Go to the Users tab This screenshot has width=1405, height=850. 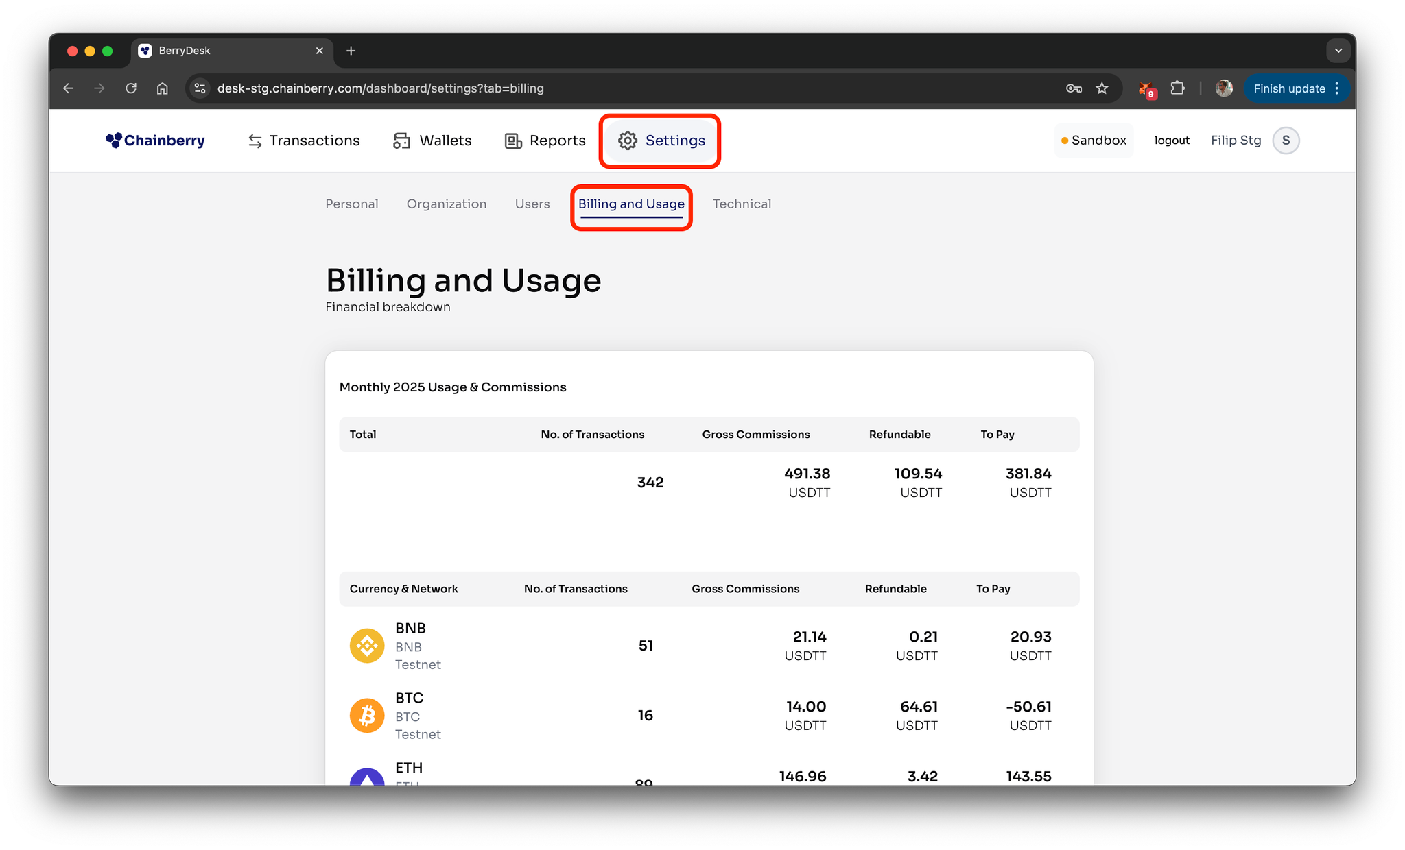(x=532, y=204)
